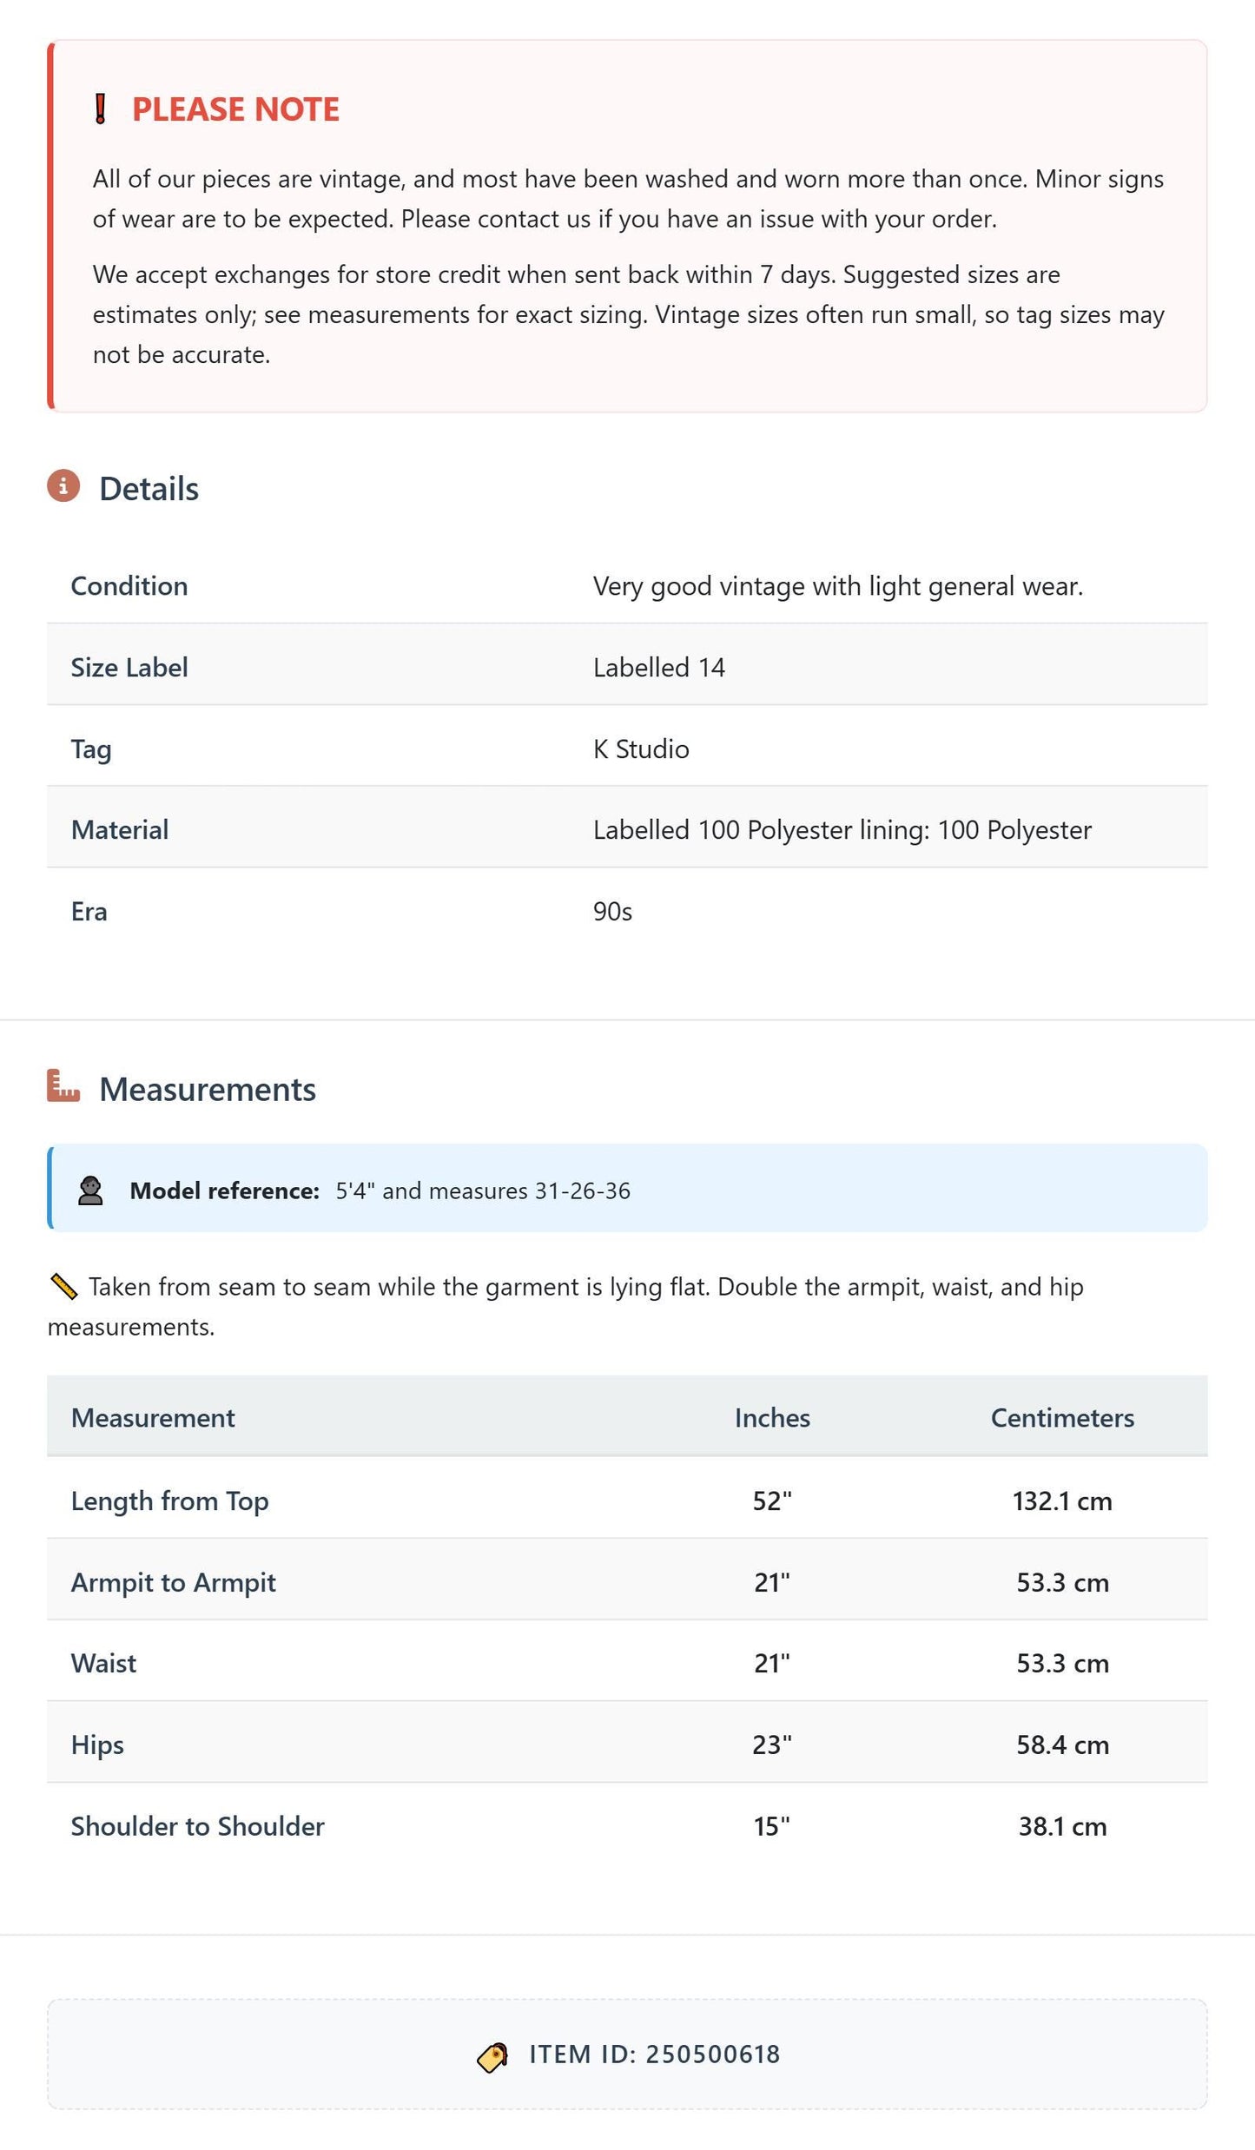1255x2150 pixels.
Task: Click the model reference person icon
Action: click(90, 1190)
